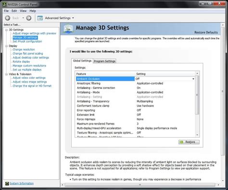Collapse the Video & Television tree node
This screenshot has height=190, width=228.
click(x=6, y=74)
